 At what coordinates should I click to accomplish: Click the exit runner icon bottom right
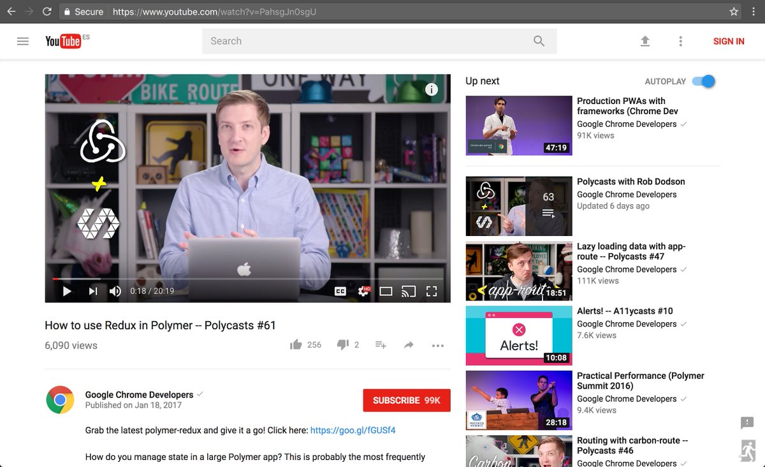pyautogui.click(x=747, y=450)
